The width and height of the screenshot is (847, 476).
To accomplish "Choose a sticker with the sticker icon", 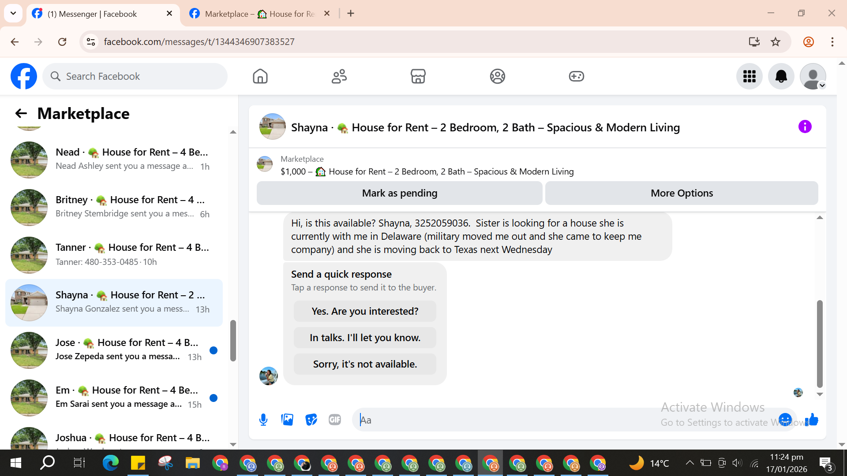I will coord(311,420).
